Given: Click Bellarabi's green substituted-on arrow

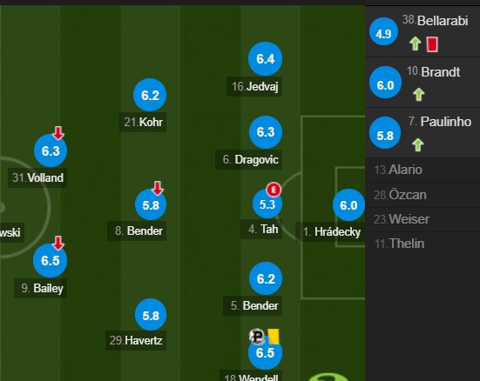Looking at the screenshot, I should click(x=416, y=43).
